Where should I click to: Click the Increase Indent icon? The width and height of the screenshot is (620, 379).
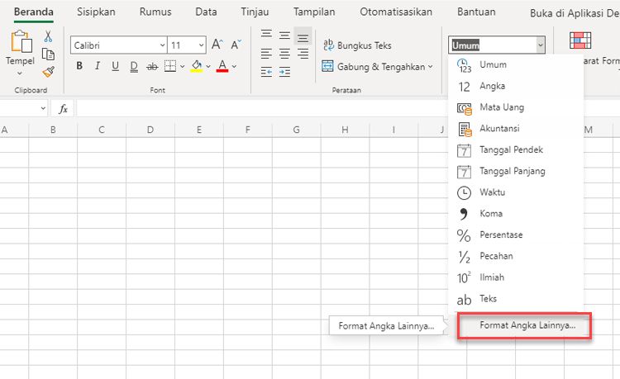point(284,72)
